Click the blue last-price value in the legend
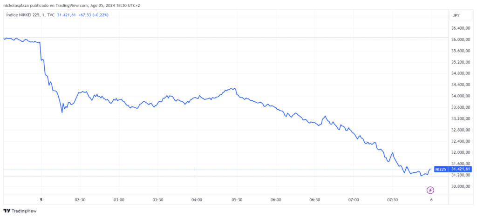The image size is (477, 217). tap(65, 15)
